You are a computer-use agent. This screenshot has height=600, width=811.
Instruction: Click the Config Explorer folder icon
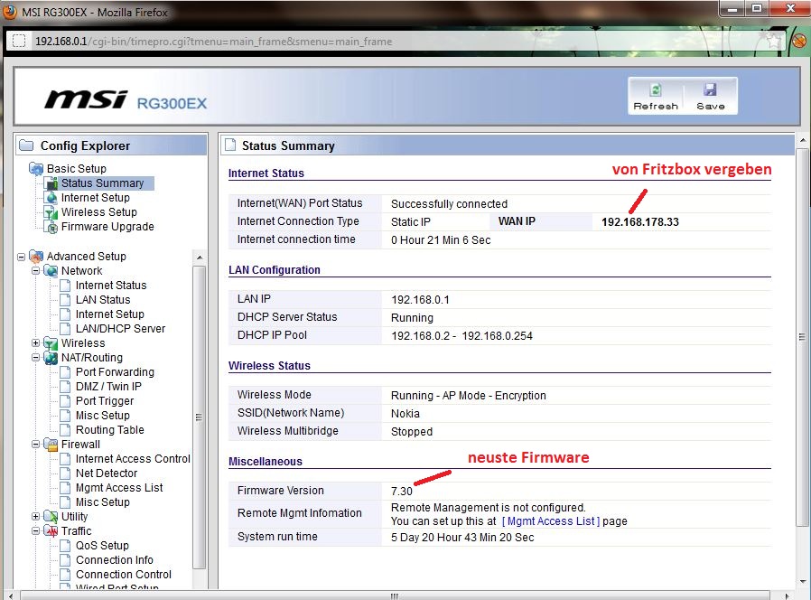(26, 145)
